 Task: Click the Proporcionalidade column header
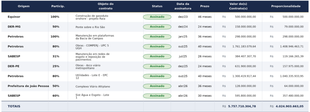pyautogui.click(x=286, y=6)
